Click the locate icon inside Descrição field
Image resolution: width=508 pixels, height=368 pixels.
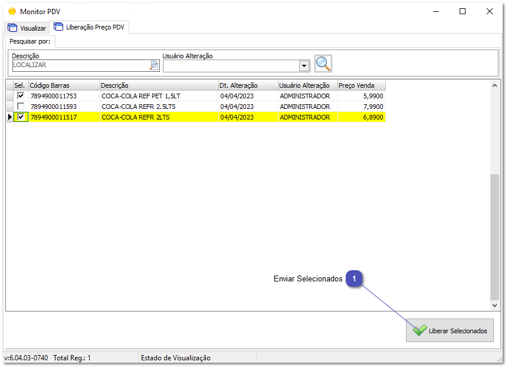click(x=154, y=65)
